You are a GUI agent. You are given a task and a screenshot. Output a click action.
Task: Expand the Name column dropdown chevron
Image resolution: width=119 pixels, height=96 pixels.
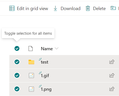pos(56,48)
